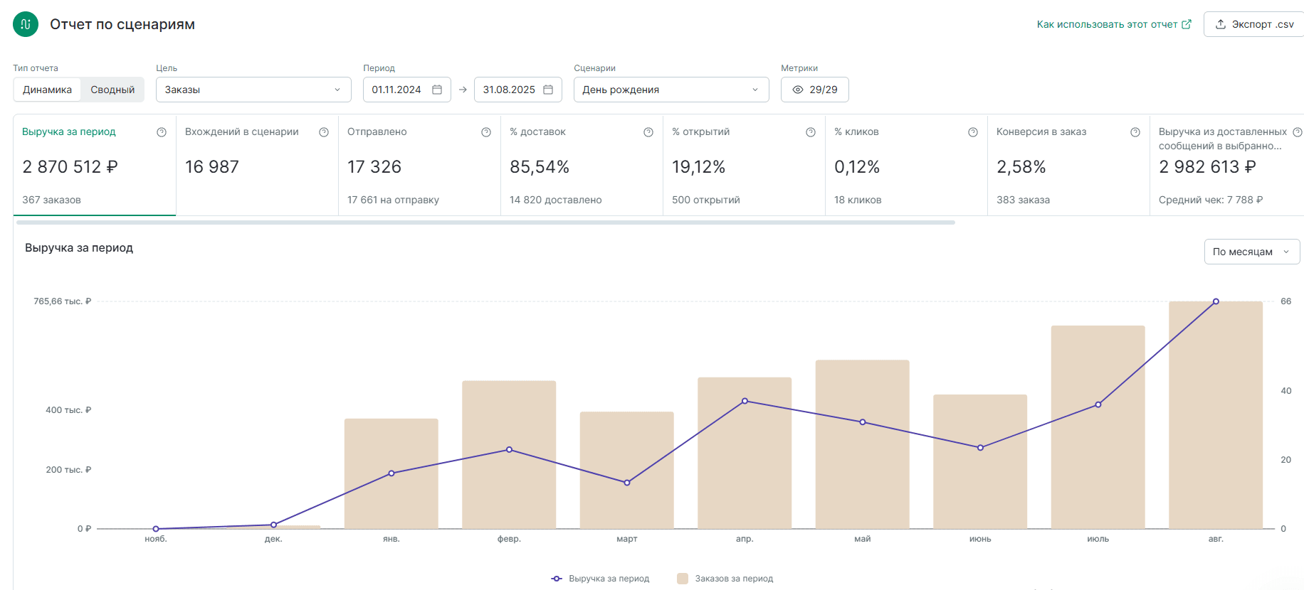Expand Сценарии dropdown with День рождения
The image size is (1304, 590).
(671, 90)
